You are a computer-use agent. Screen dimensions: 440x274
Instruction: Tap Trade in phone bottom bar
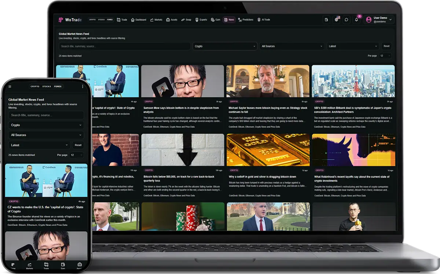click(x=46, y=265)
